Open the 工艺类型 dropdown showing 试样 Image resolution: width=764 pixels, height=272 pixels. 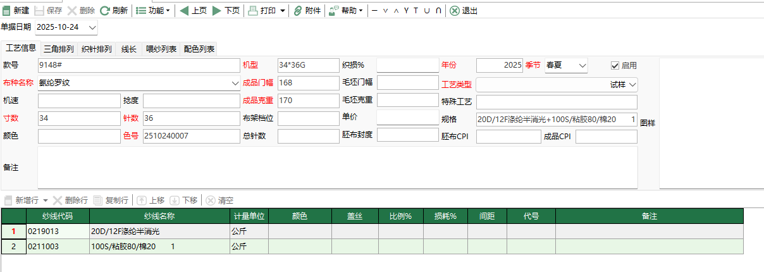coord(633,84)
